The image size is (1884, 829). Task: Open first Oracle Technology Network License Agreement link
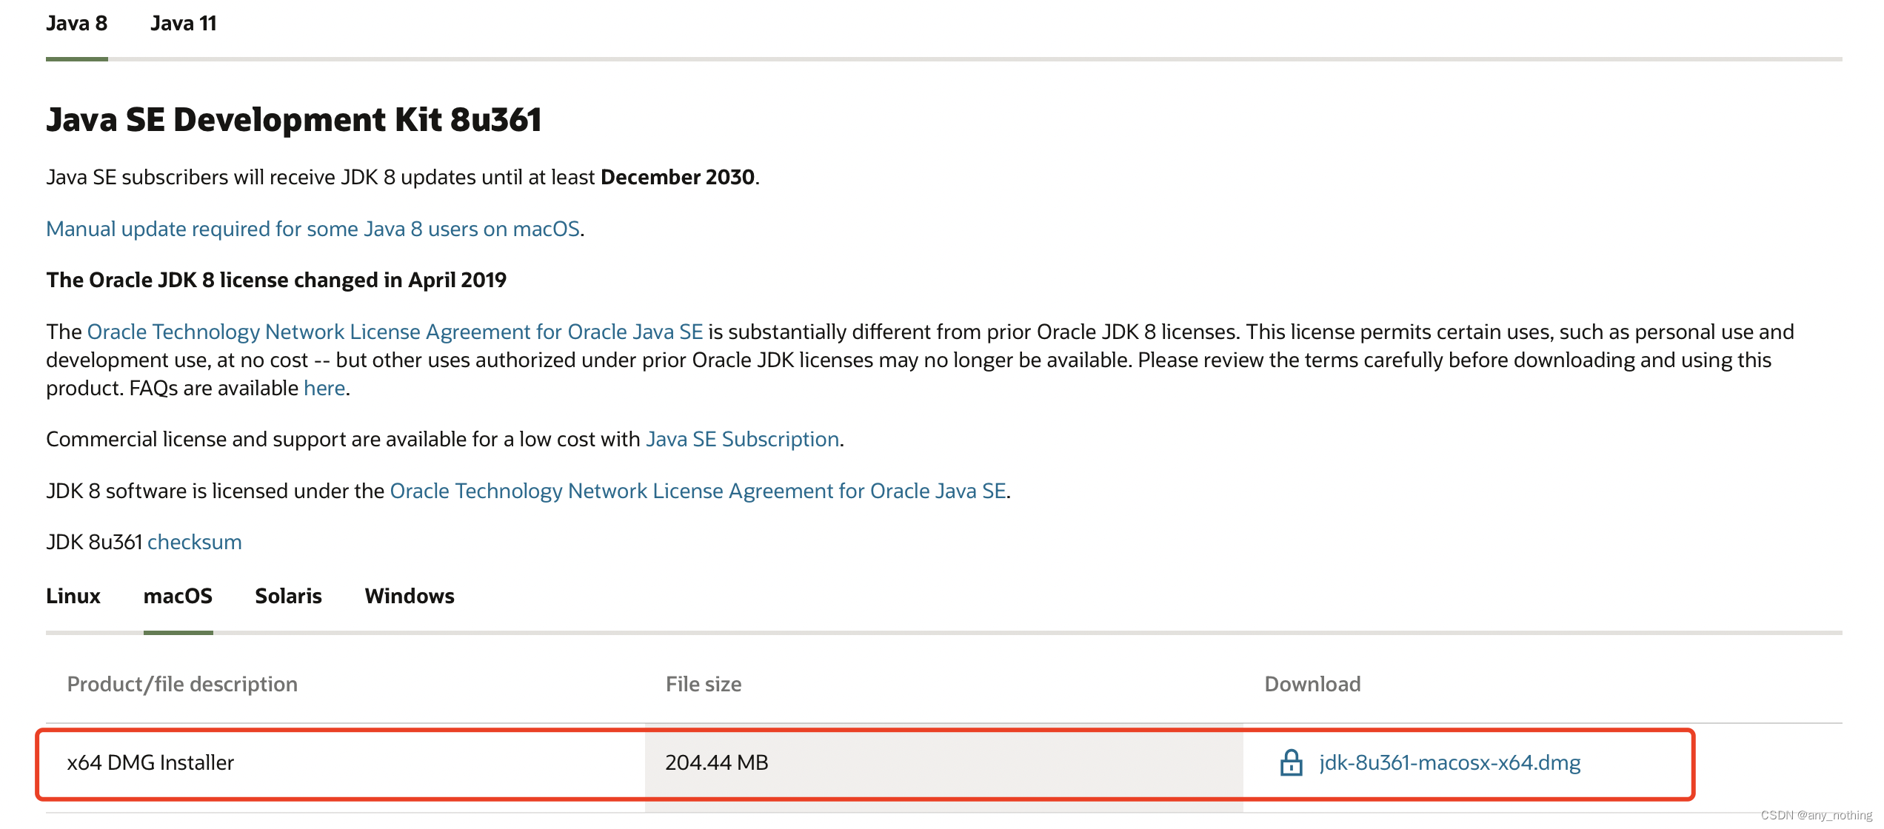tap(395, 332)
